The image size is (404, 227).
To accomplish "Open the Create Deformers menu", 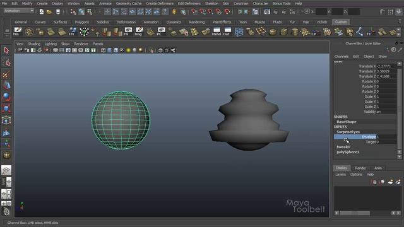I will coord(160,4).
